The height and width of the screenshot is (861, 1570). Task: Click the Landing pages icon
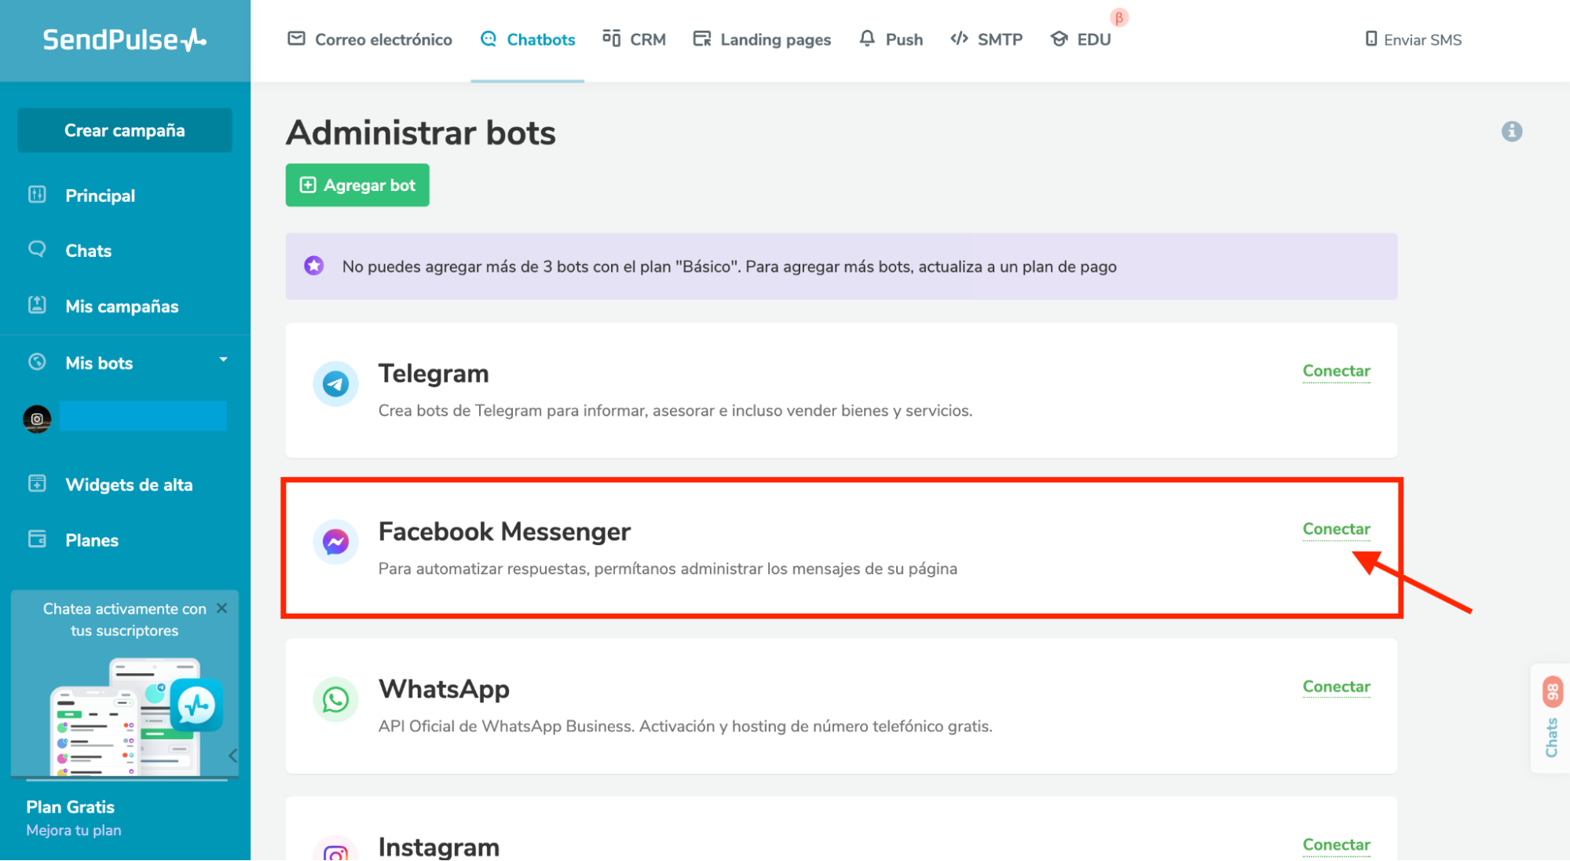[702, 38]
